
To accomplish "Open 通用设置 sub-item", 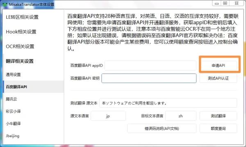I will (x=13, y=74).
